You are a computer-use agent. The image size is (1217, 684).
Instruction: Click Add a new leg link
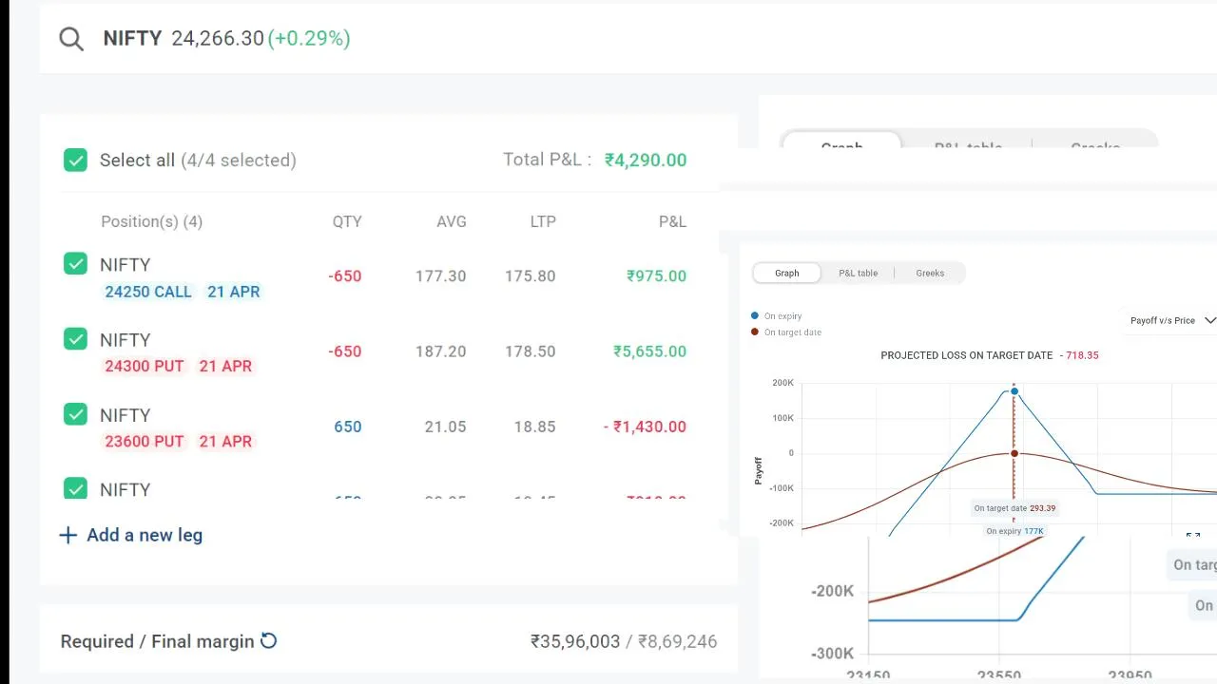click(145, 535)
